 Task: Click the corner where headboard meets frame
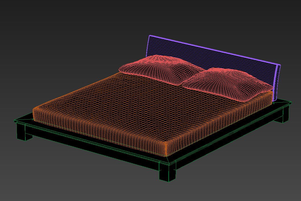(275, 101)
